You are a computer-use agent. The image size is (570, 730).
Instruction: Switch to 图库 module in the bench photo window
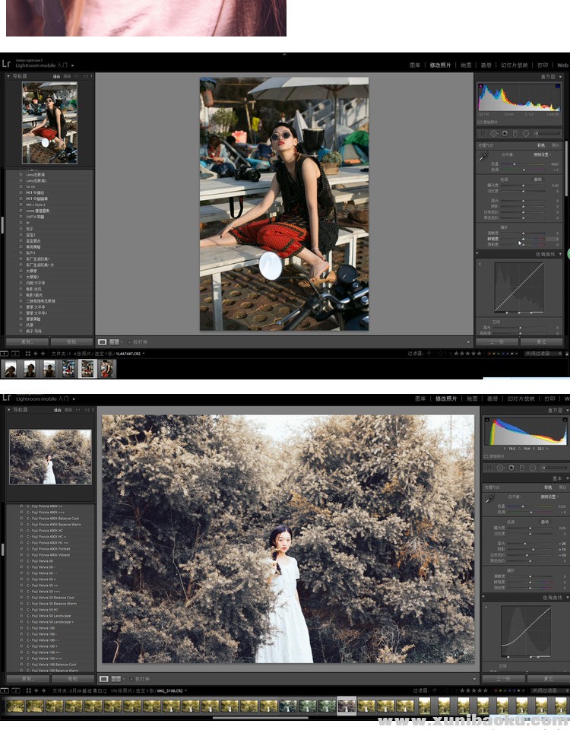(415, 65)
